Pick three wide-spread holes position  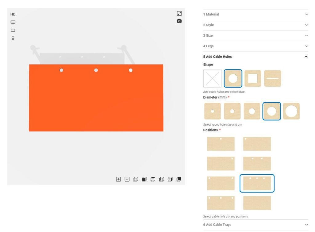pyautogui.click(x=221, y=203)
